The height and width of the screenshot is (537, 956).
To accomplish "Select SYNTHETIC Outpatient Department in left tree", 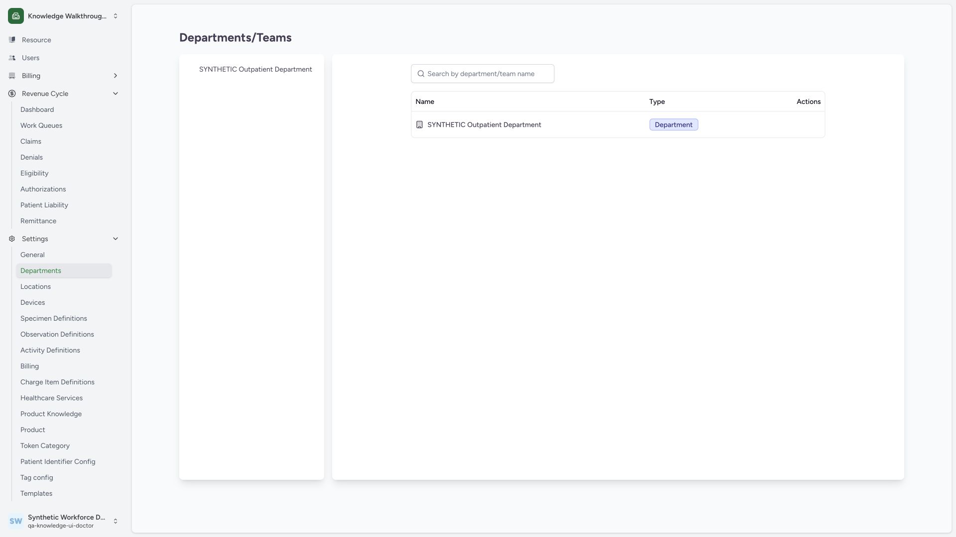I will (x=255, y=69).
